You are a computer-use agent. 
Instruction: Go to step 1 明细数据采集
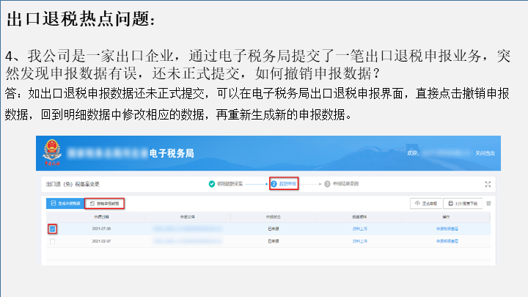point(226,184)
